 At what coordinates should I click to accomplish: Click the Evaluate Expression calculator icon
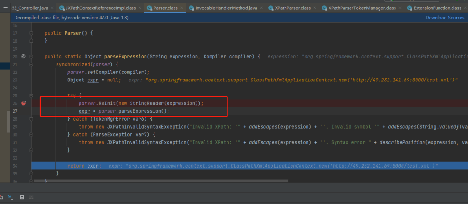[x=22, y=197]
